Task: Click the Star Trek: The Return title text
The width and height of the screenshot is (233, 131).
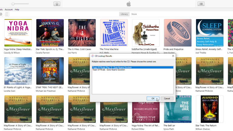Action: click(206, 126)
